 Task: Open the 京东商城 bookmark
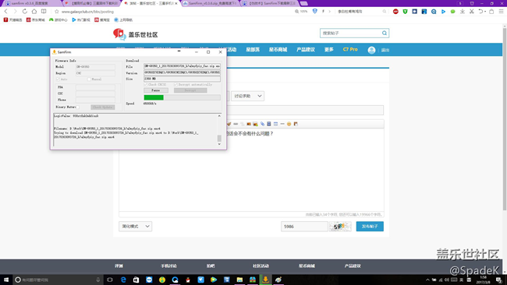36,19
